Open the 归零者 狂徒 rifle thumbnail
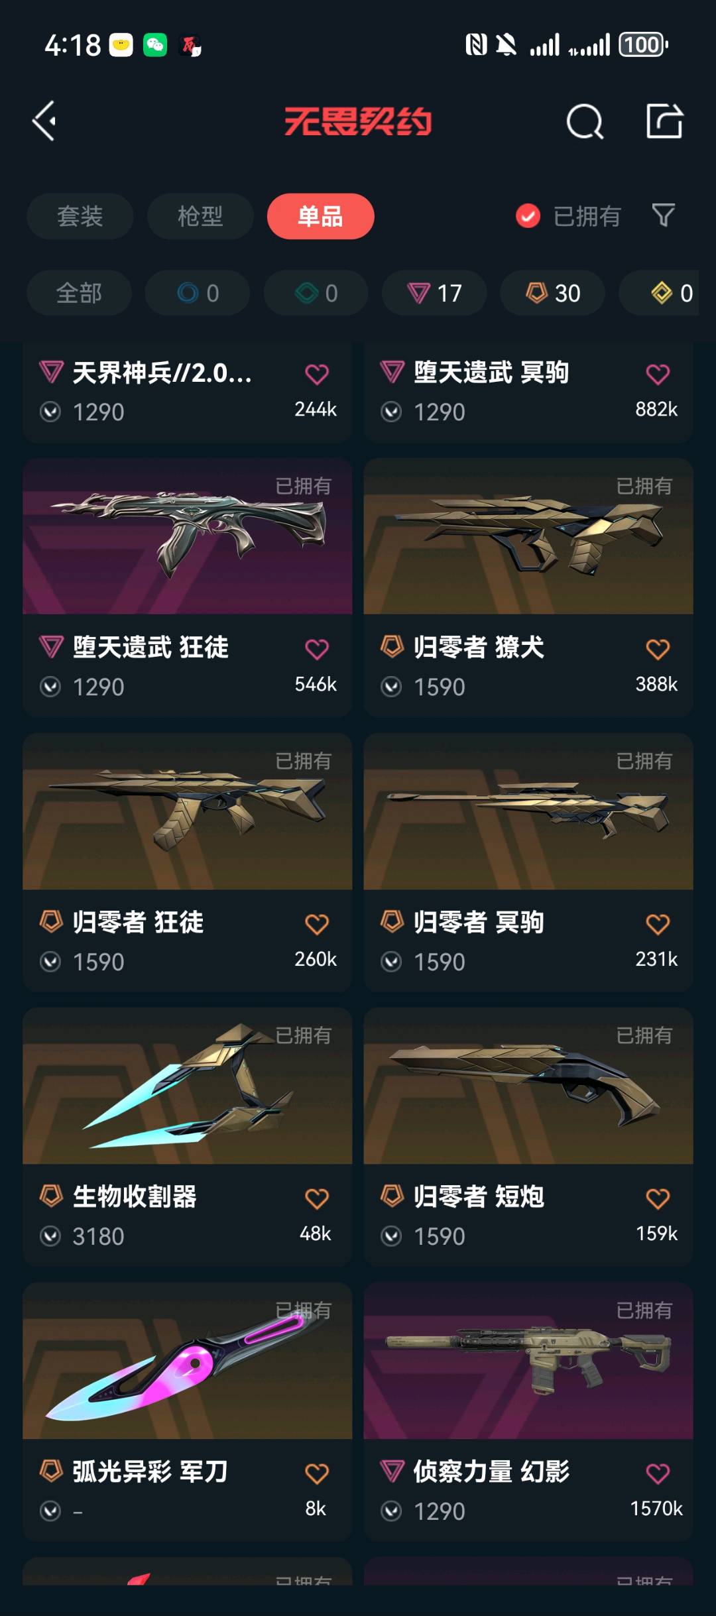The width and height of the screenshot is (716, 1616). click(188, 811)
